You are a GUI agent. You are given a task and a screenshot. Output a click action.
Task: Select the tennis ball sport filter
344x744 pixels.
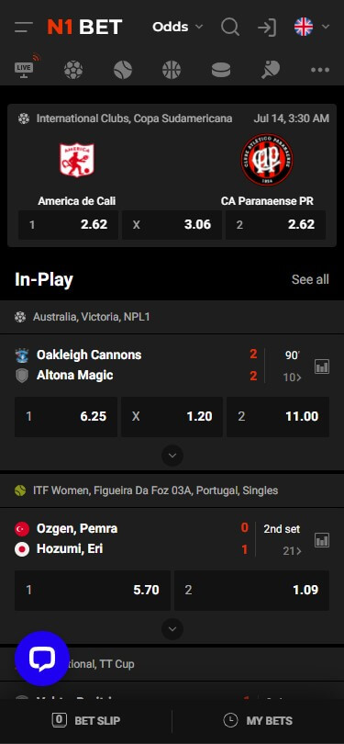(x=123, y=70)
